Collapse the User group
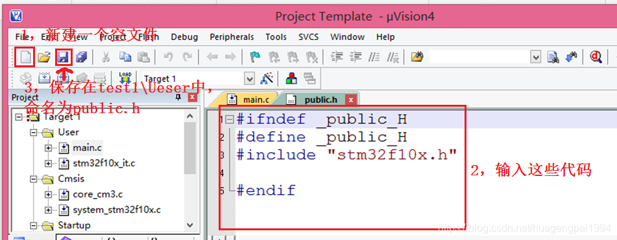This screenshot has width=617, height=240. 33,133
